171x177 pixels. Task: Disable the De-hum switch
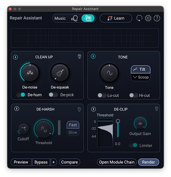coord(21,95)
